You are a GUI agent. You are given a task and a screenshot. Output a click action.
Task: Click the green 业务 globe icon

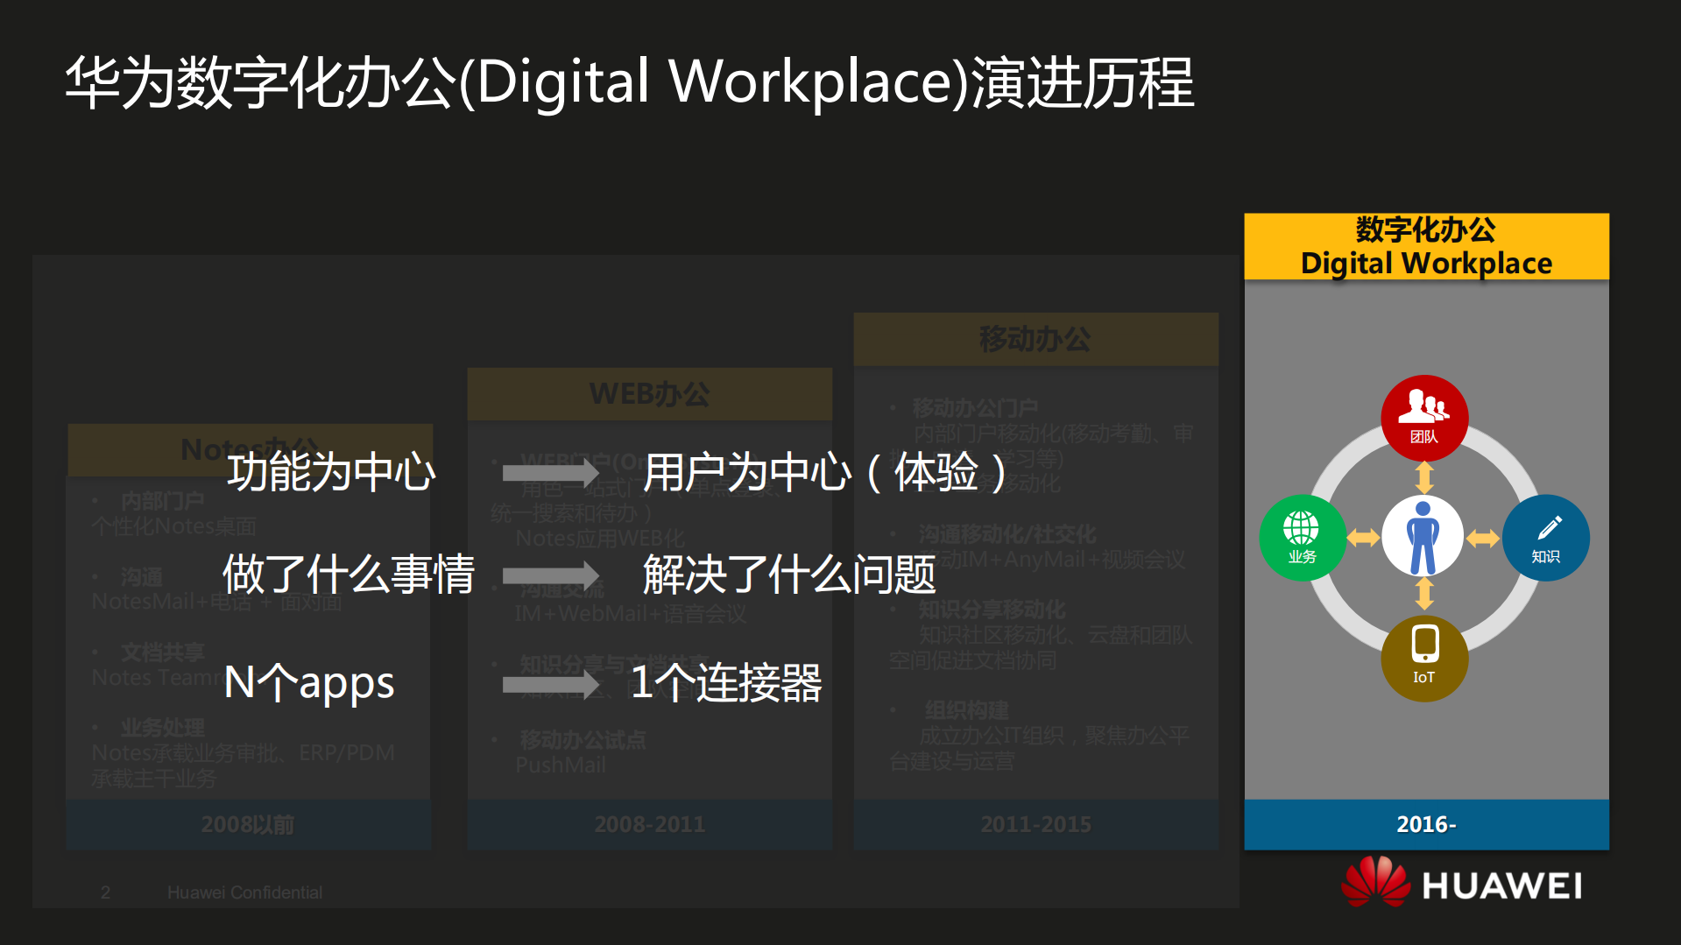(x=1302, y=537)
